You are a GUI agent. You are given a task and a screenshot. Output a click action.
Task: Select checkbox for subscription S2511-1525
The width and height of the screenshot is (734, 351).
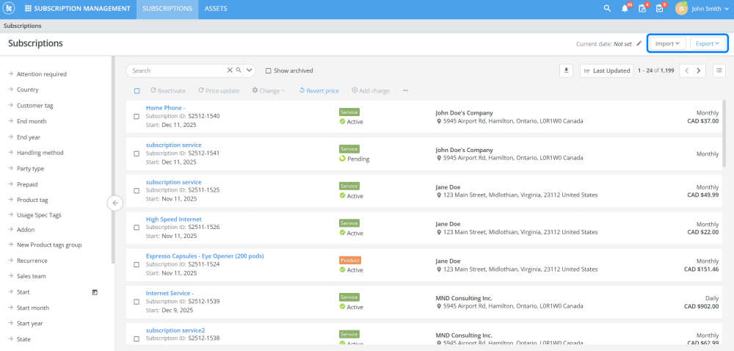pyautogui.click(x=137, y=190)
